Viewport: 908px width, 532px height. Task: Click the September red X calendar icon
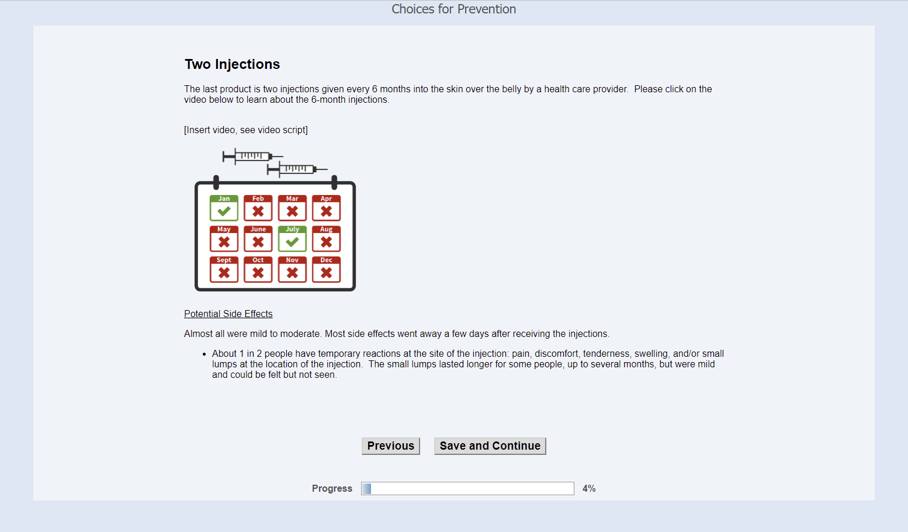224,270
